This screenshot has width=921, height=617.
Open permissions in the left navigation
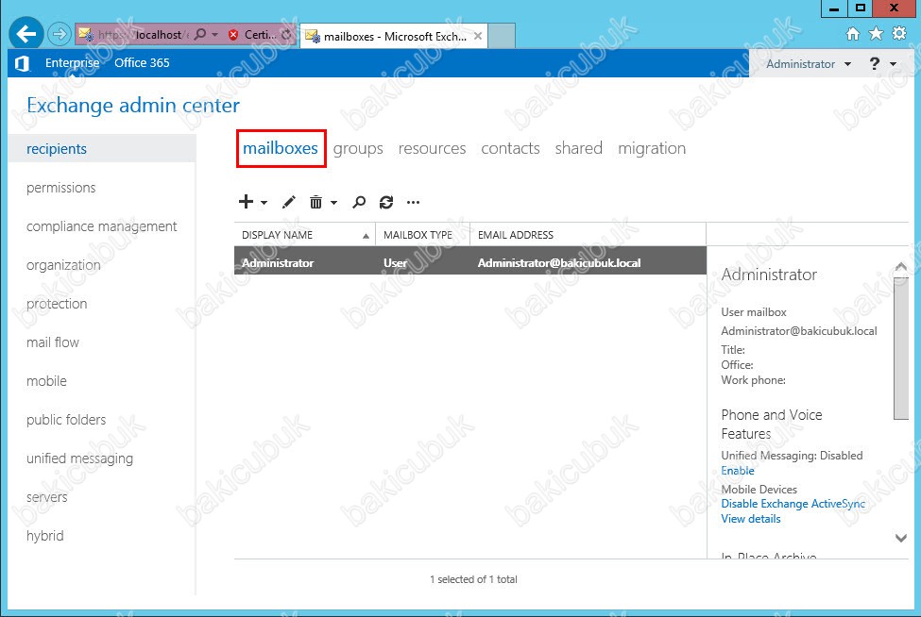(x=61, y=188)
